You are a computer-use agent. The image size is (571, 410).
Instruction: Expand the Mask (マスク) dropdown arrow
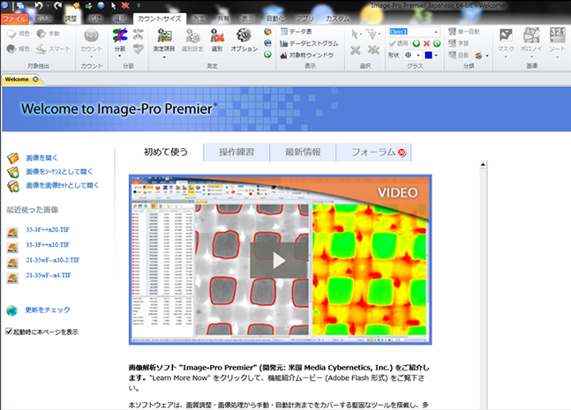click(x=506, y=57)
